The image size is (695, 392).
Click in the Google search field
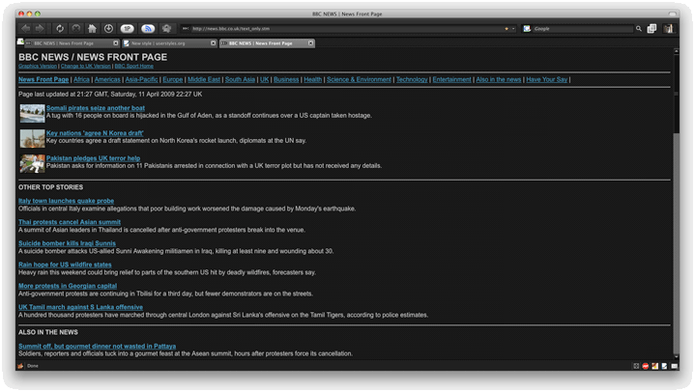(x=583, y=29)
